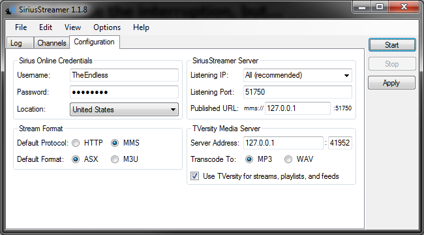The height and width of the screenshot is (235, 424).
Task: Expand the Location dropdown showing United States
Action: pyautogui.click(x=124, y=110)
